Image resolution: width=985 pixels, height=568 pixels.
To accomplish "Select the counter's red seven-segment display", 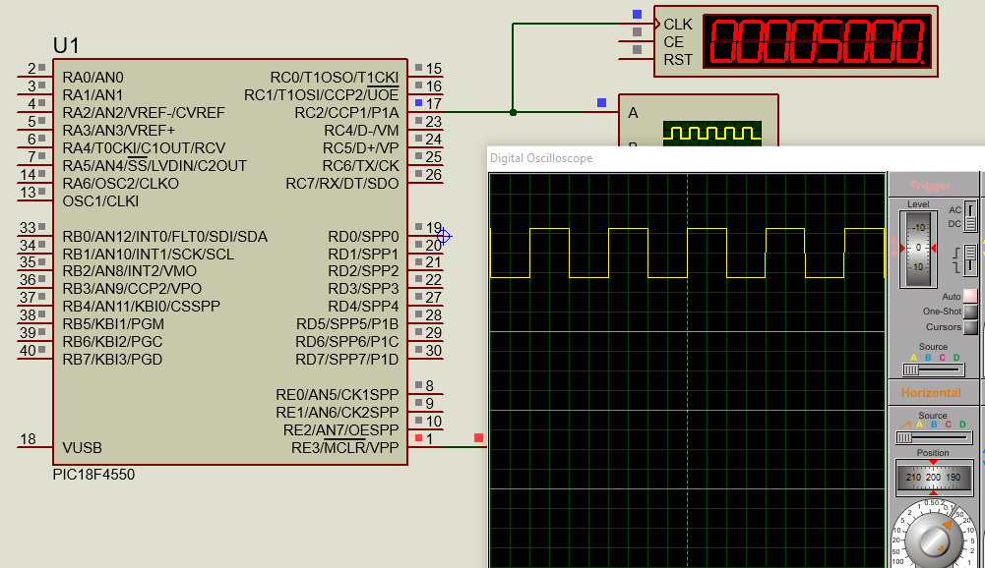I will click(817, 41).
